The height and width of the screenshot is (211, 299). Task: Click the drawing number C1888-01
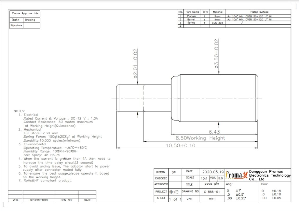212,192
